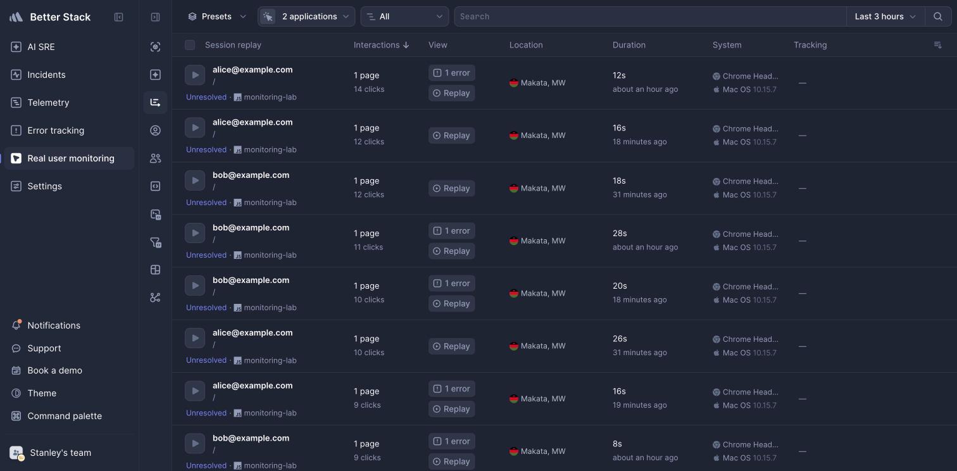Open the funnel icon in the icon rail
The height and width of the screenshot is (471, 957).
(155, 242)
